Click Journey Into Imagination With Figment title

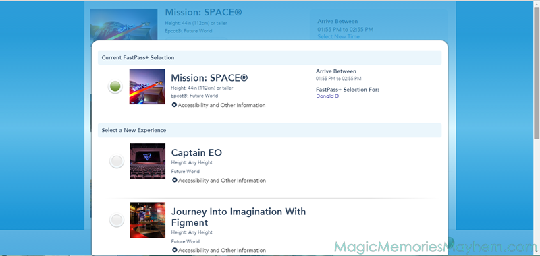(238, 216)
